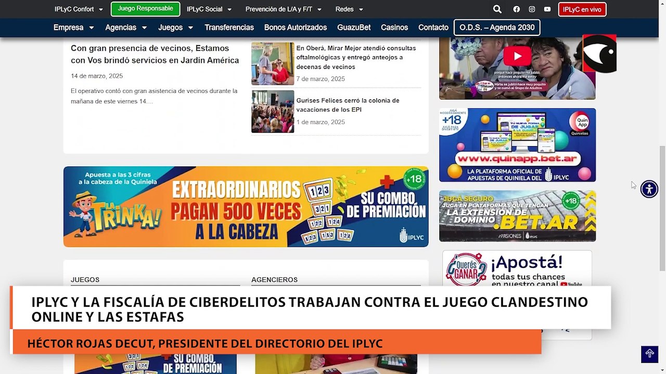This screenshot has height=374, width=666.
Task: Open the Gurises Felices article thumbnail
Action: point(273,112)
